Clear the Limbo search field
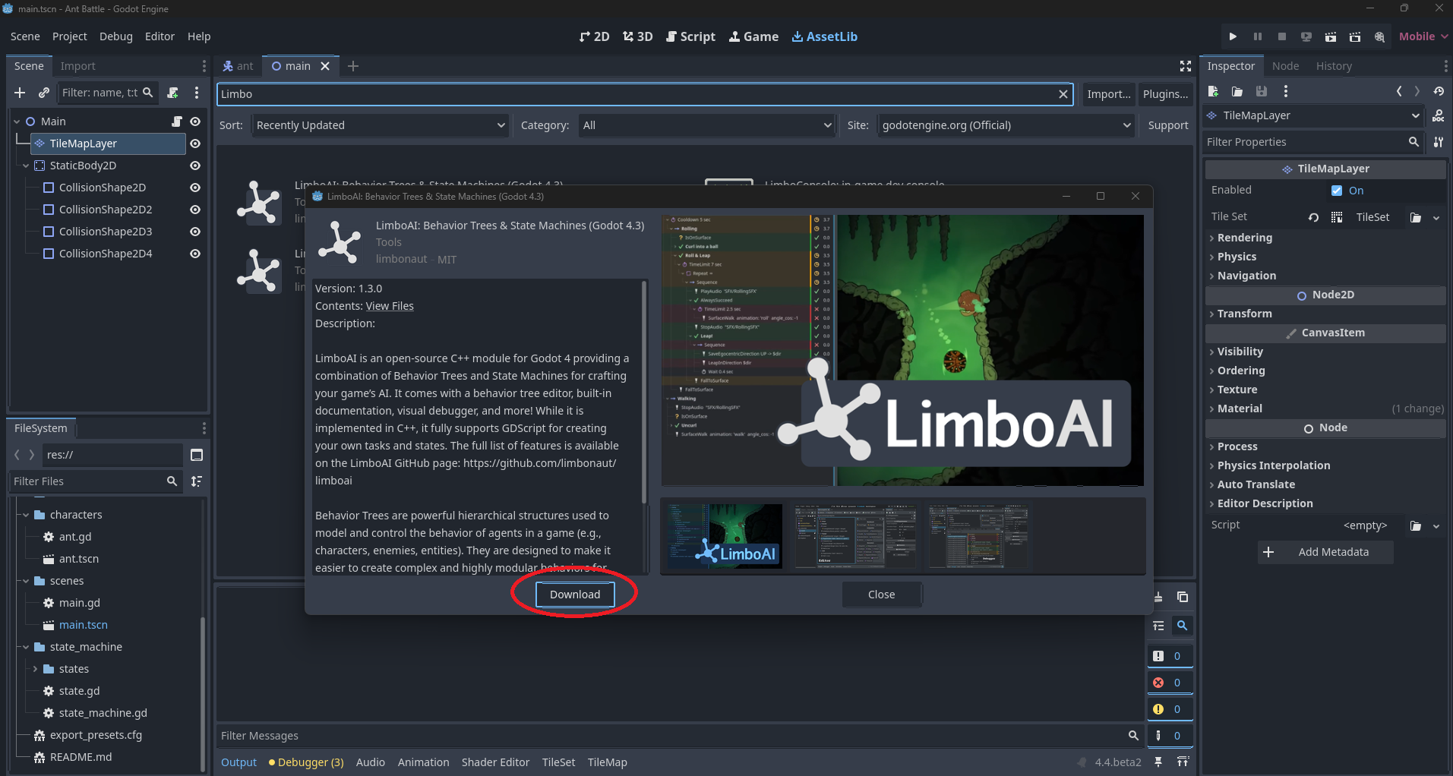Screen dimensions: 1453x776 pos(1063,94)
